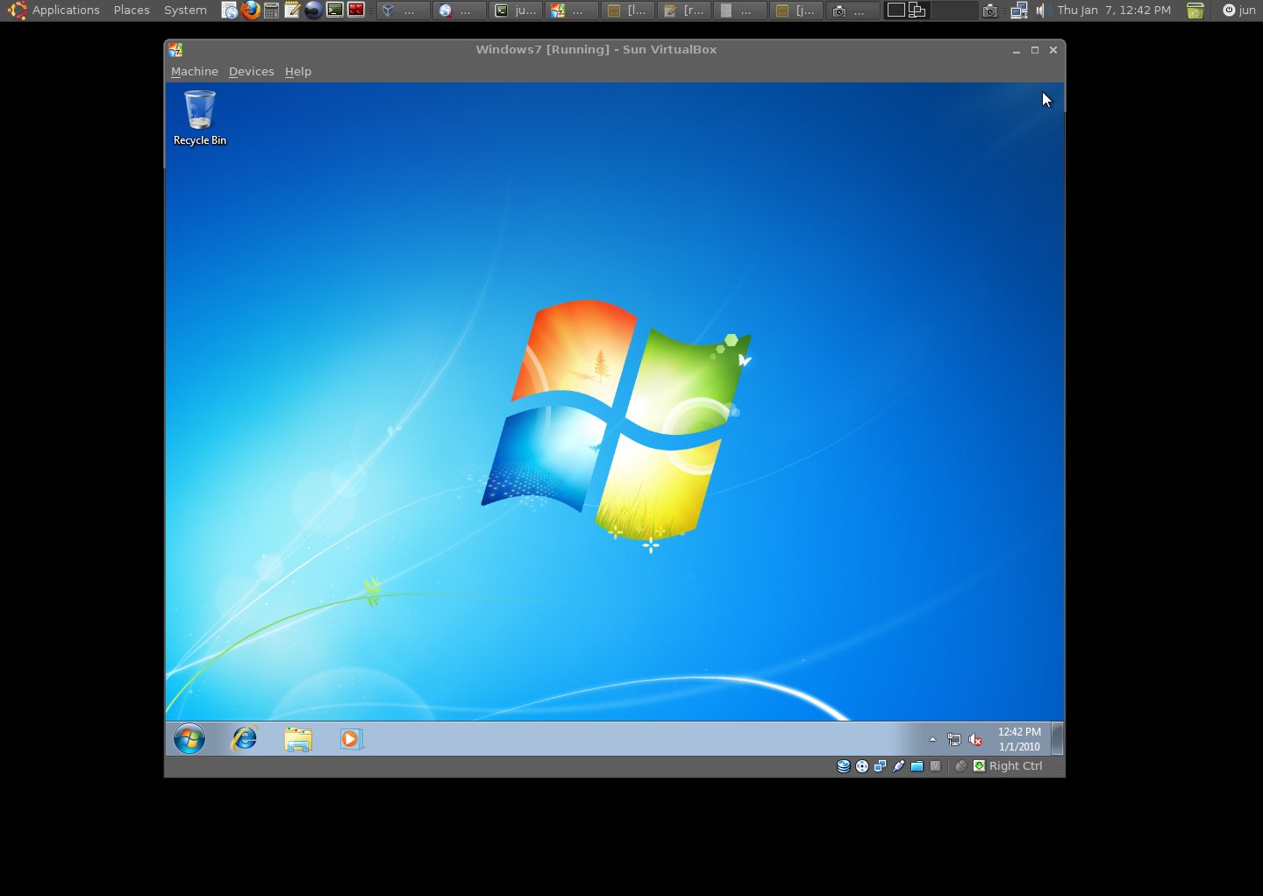Launch Internet Explorer from the taskbar
1263x896 pixels.
click(x=243, y=739)
